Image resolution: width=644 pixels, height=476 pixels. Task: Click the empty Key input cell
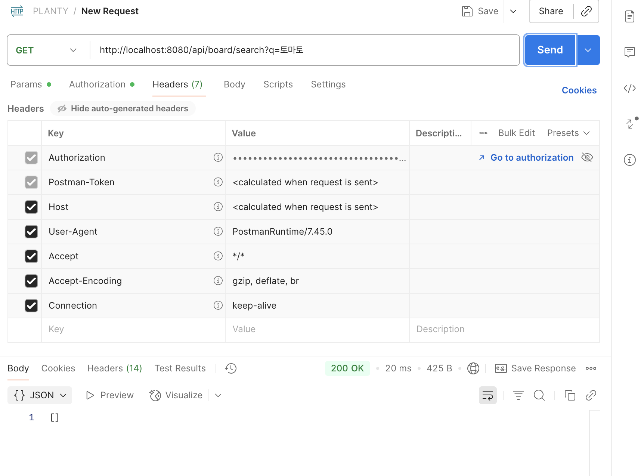pos(133,329)
